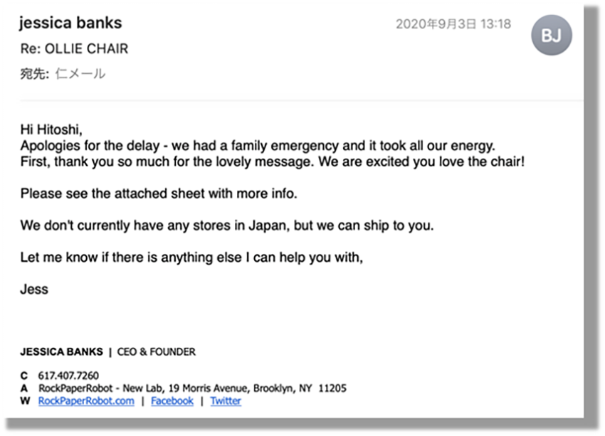This screenshot has width=605, height=436.
Task: Click the sentence about stores in Japan
Action: pyautogui.click(x=227, y=225)
